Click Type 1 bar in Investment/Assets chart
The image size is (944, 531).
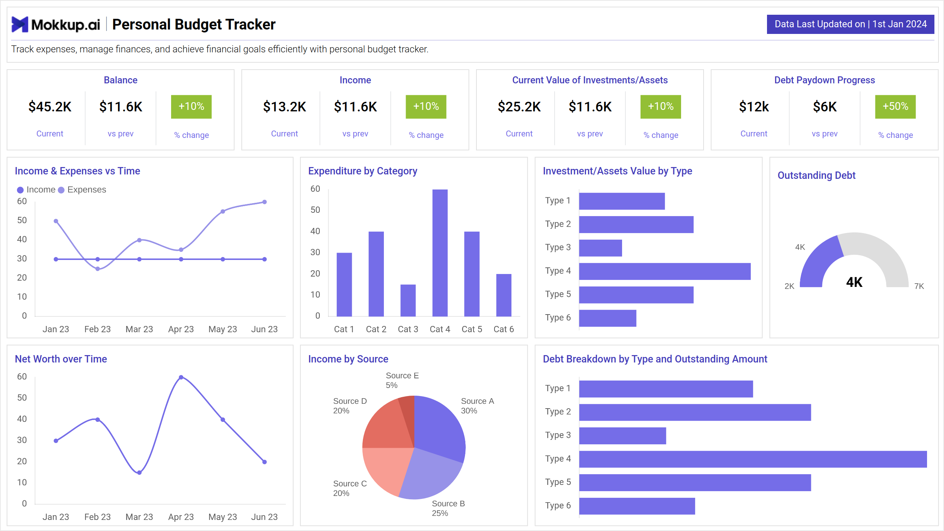coord(622,201)
